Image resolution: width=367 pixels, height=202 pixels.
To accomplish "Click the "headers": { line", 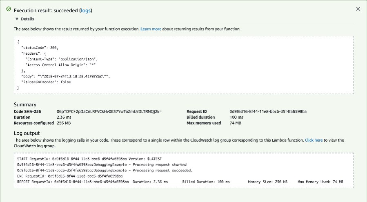I will click(x=34, y=53).
